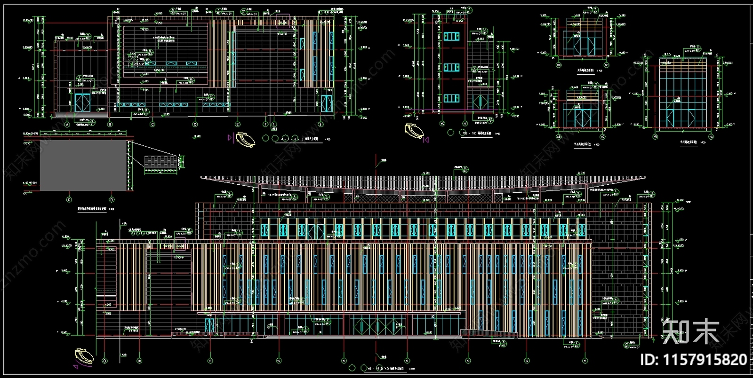Select the yellow key-plan symbol below the XD-XC elevation
753x378 pixels.
pyautogui.click(x=414, y=130)
